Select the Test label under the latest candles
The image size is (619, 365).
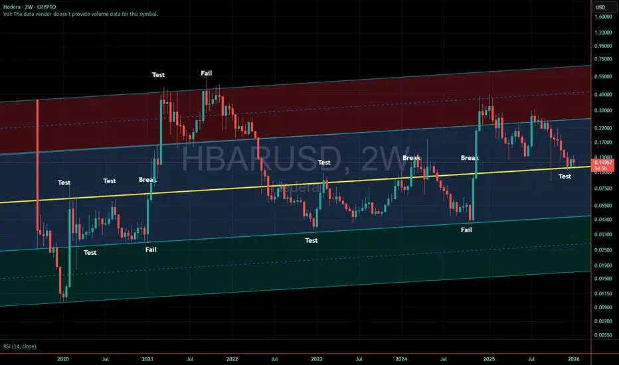(565, 177)
